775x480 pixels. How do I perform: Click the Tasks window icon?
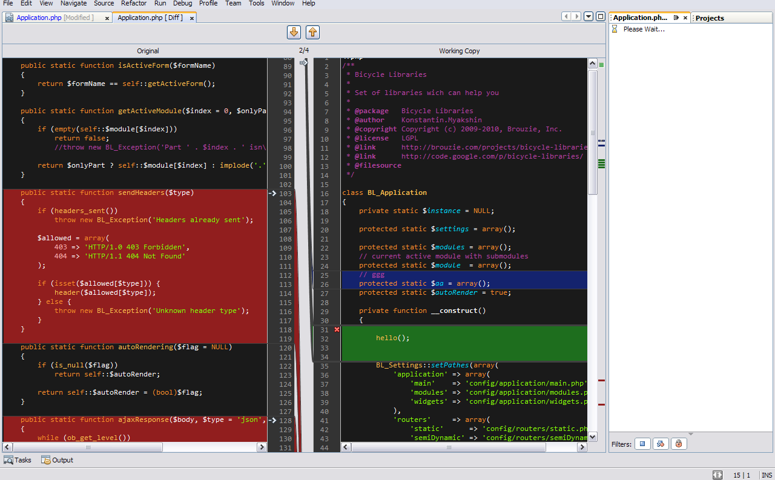tap(8, 460)
